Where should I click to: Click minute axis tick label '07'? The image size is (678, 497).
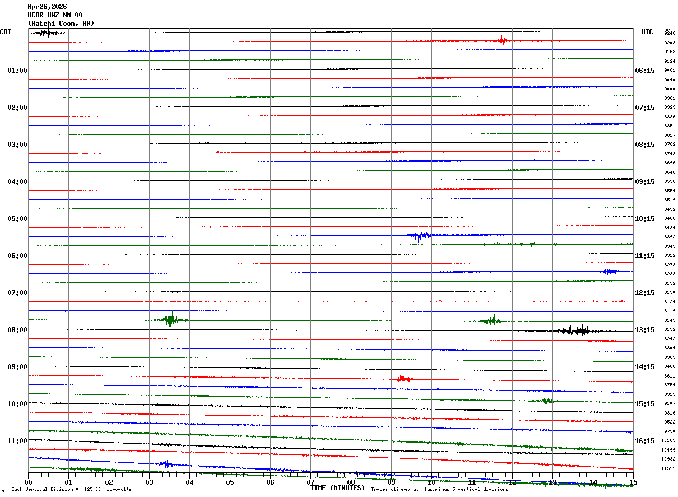click(x=310, y=482)
